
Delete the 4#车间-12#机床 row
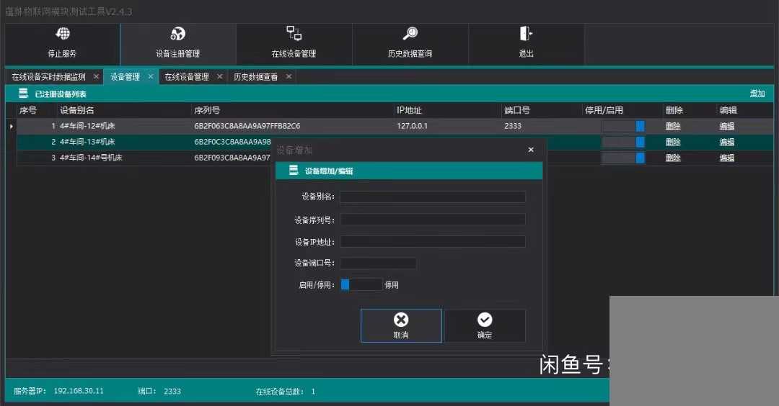point(673,126)
